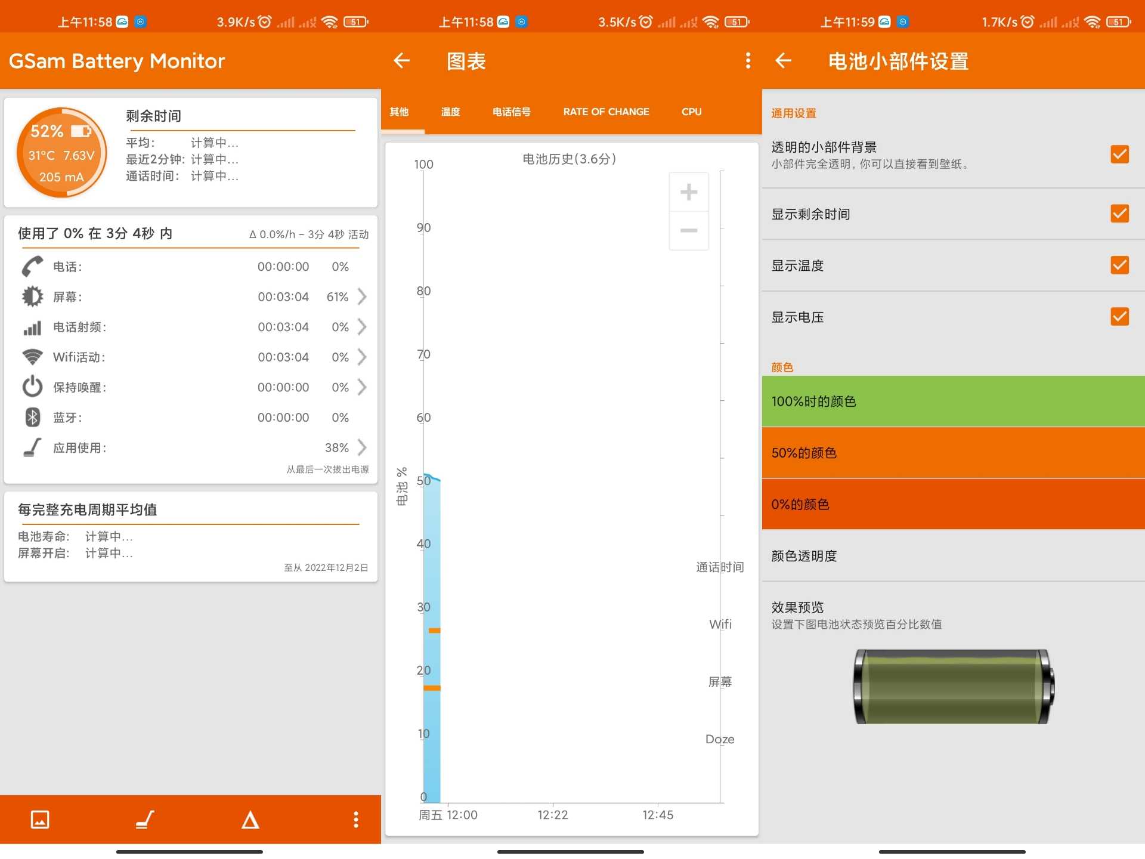Image resolution: width=1145 pixels, height=859 pixels.
Task: Tap the triangle delta icon in bottom bar
Action: (250, 820)
